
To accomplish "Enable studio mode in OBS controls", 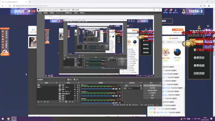I will [152, 93].
